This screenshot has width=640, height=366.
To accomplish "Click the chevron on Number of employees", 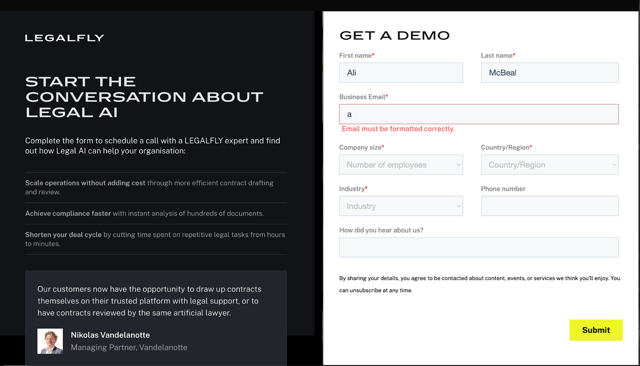I will coord(458,164).
